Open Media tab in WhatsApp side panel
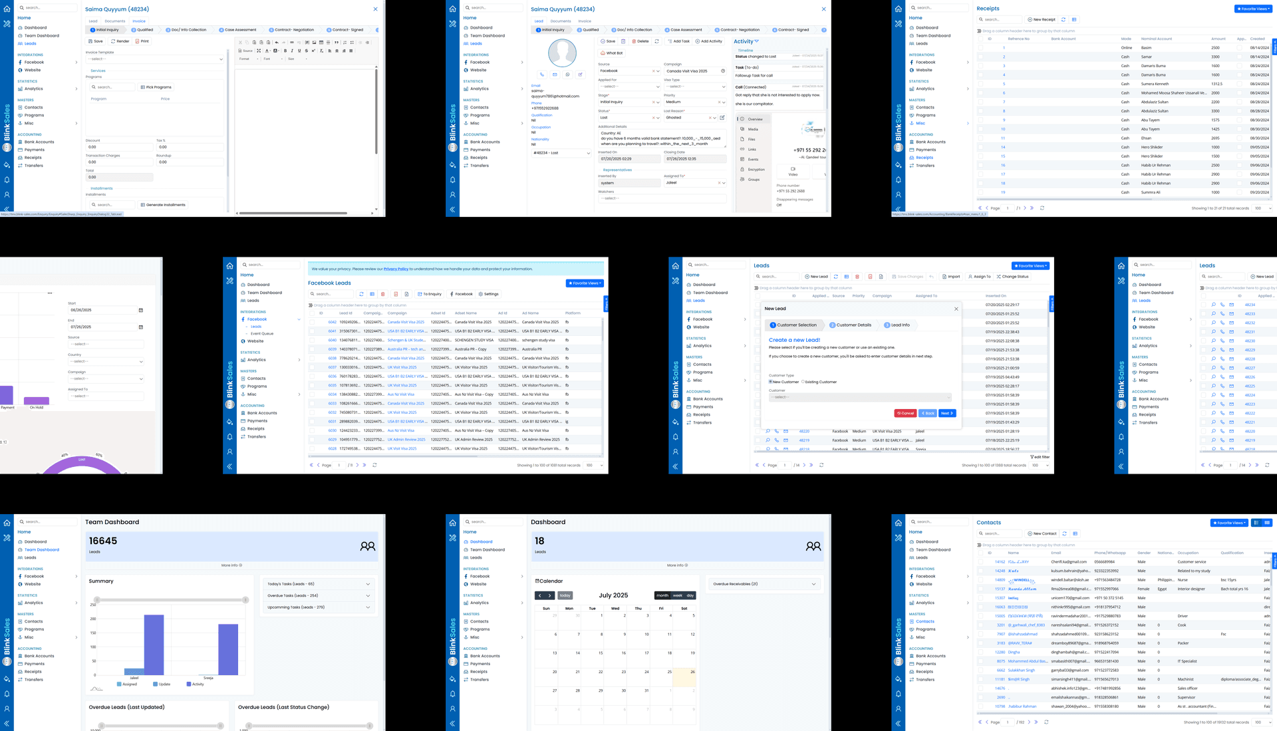 click(x=753, y=129)
